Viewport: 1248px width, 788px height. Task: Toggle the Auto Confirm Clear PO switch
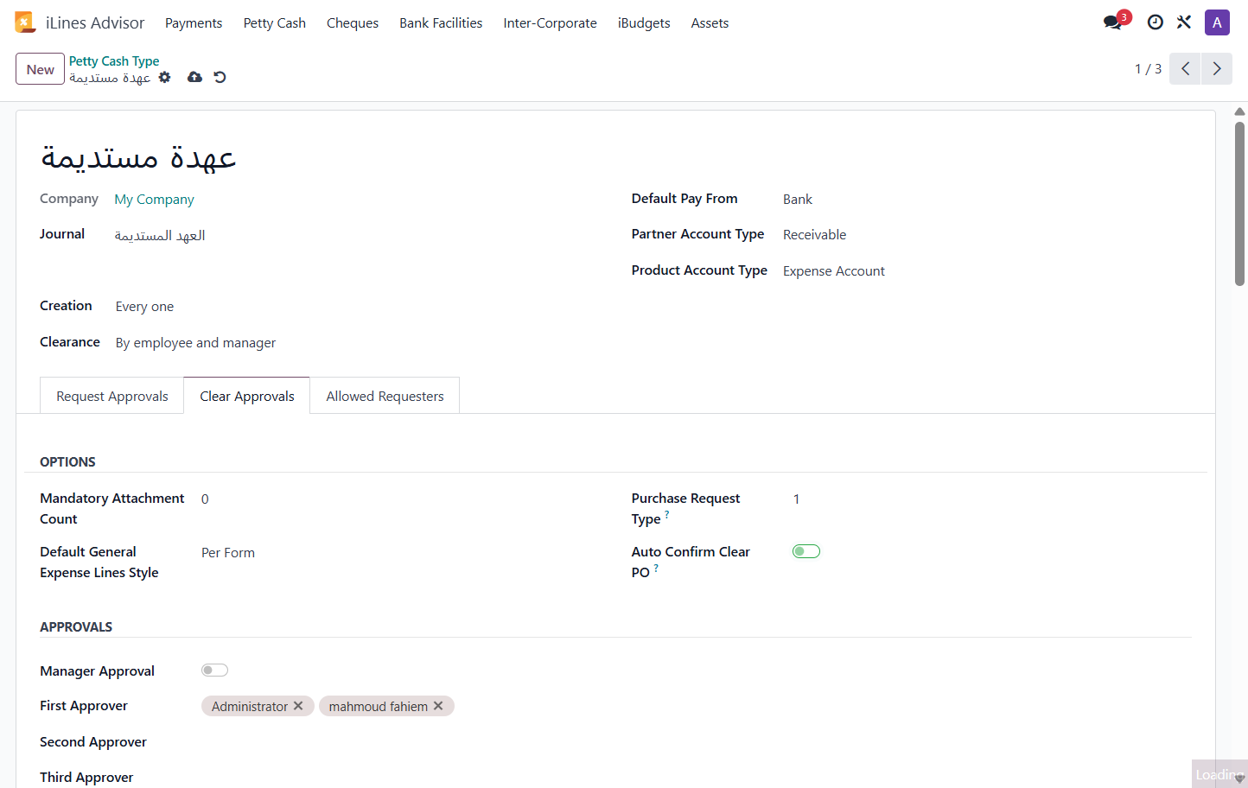coord(806,551)
